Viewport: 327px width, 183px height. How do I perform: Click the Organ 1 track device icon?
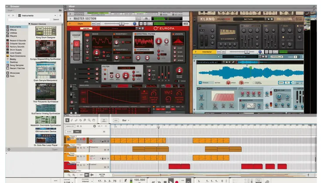71,140
